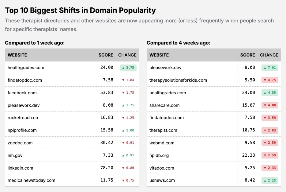
Task: Open the medicalnewstoday.com row
Action: tap(32, 180)
